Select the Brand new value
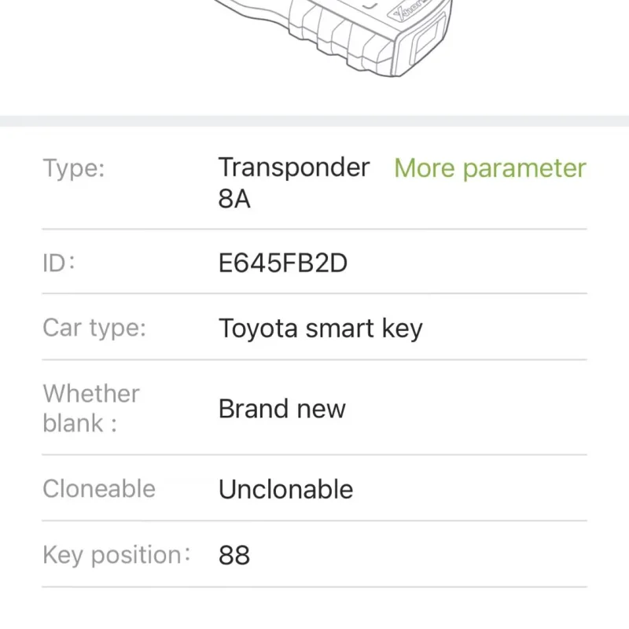The height and width of the screenshot is (629, 629). tap(281, 409)
